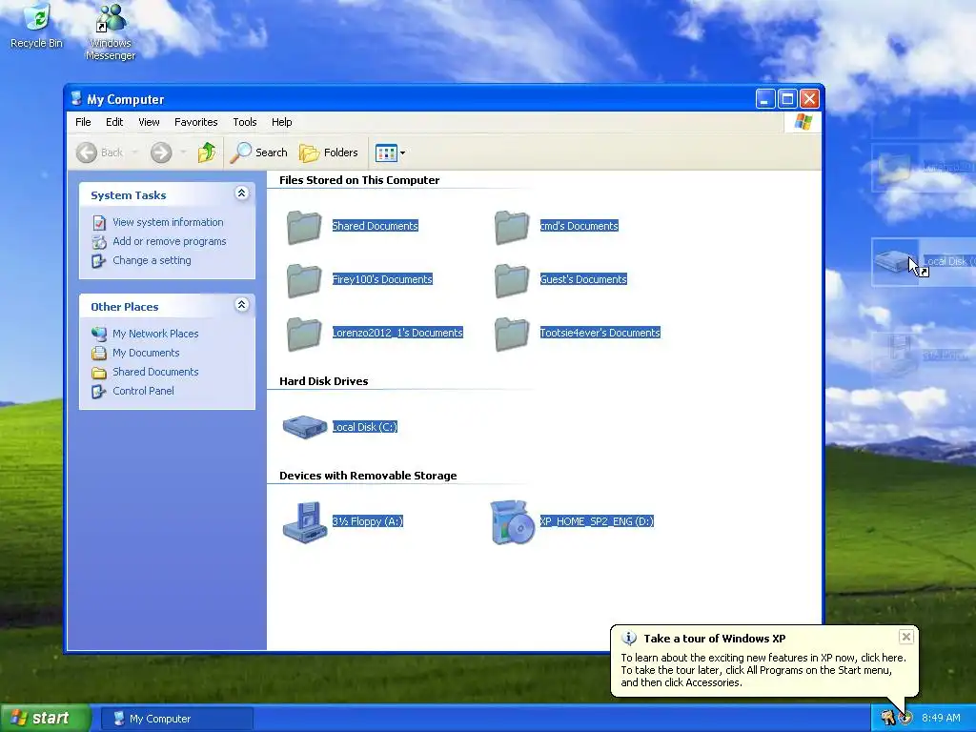Select the 3½ Floppy (A:) drive icon
Screen dimensions: 976x732
[x=305, y=521]
